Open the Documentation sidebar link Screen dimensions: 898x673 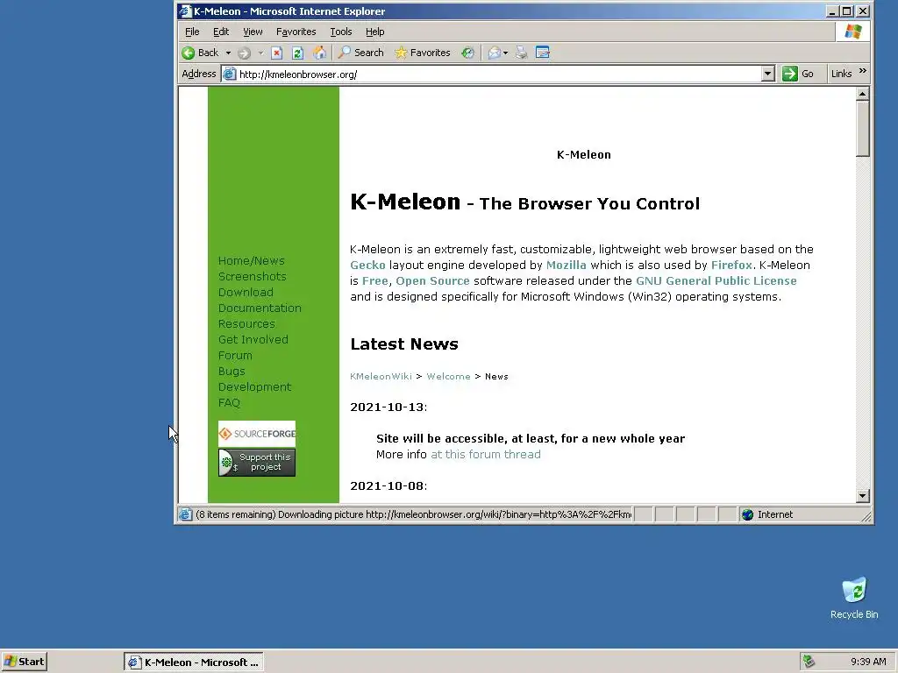click(260, 308)
